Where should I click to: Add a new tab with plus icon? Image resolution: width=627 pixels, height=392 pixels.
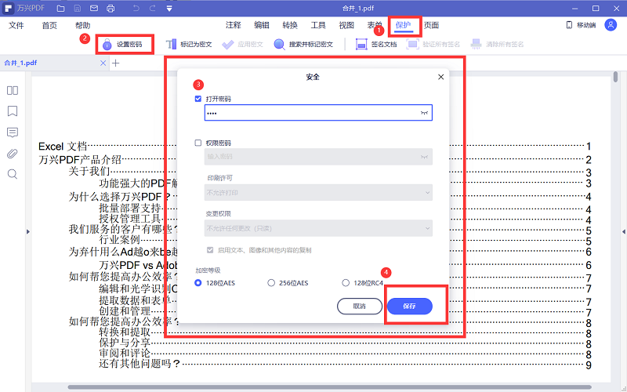pyautogui.click(x=115, y=64)
